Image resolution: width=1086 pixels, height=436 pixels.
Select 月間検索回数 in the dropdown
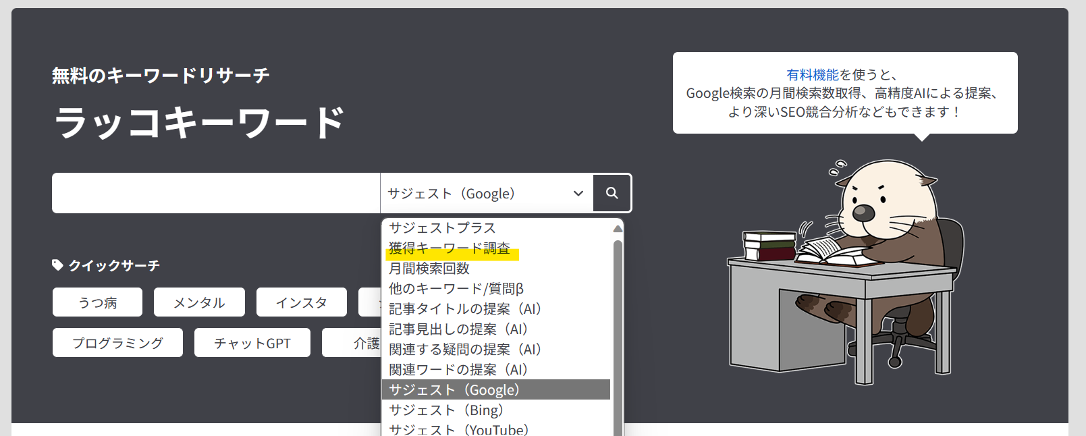tap(429, 269)
